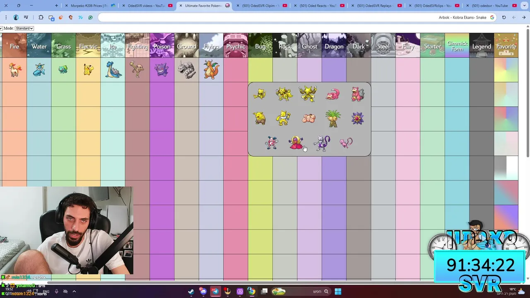Click the Legend column header

pos(482,46)
